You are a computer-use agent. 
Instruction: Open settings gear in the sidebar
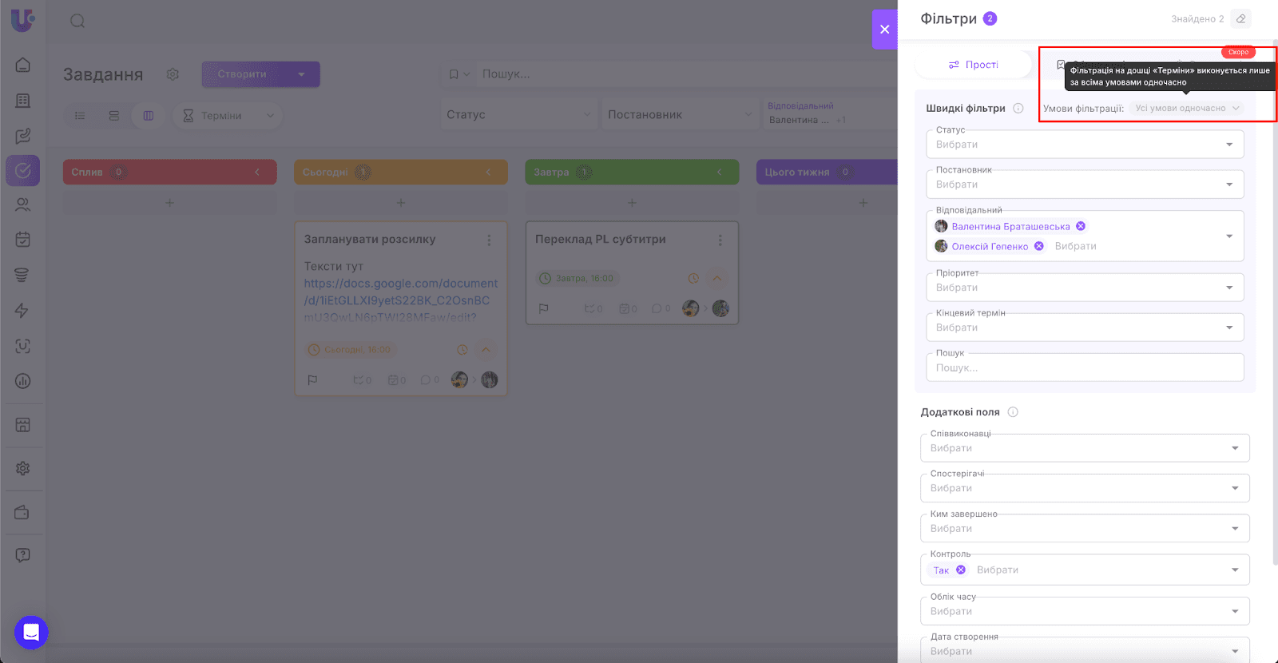pyautogui.click(x=22, y=468)
